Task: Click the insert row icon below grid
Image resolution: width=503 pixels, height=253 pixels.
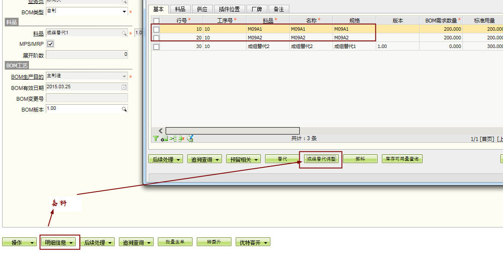Action: pyautogui.click(x=173, y=139)
